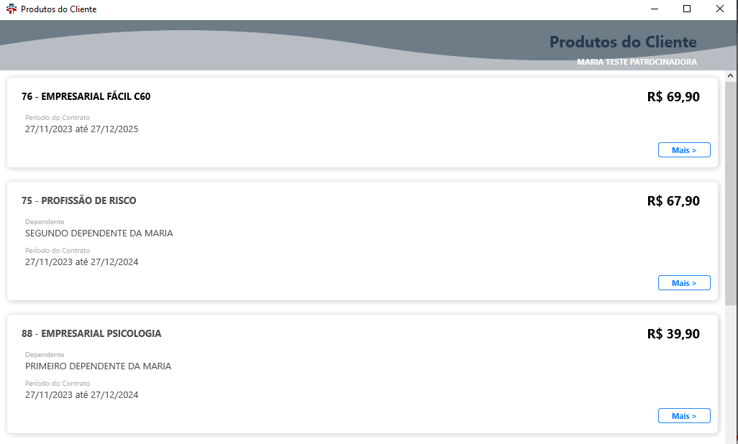Click contract period ending 27/12/2025
This screenshot has height=444, width=738.
[81, 129]
